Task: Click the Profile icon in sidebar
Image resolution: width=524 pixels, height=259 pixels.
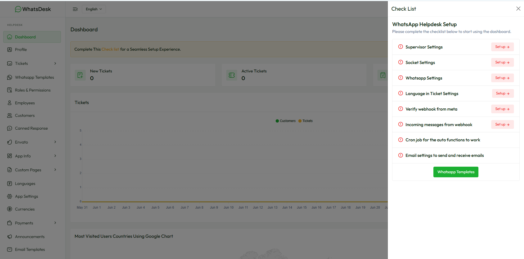Action: pos(10,50)
